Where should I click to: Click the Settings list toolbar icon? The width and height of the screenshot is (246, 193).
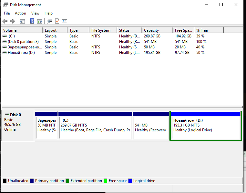65,21
